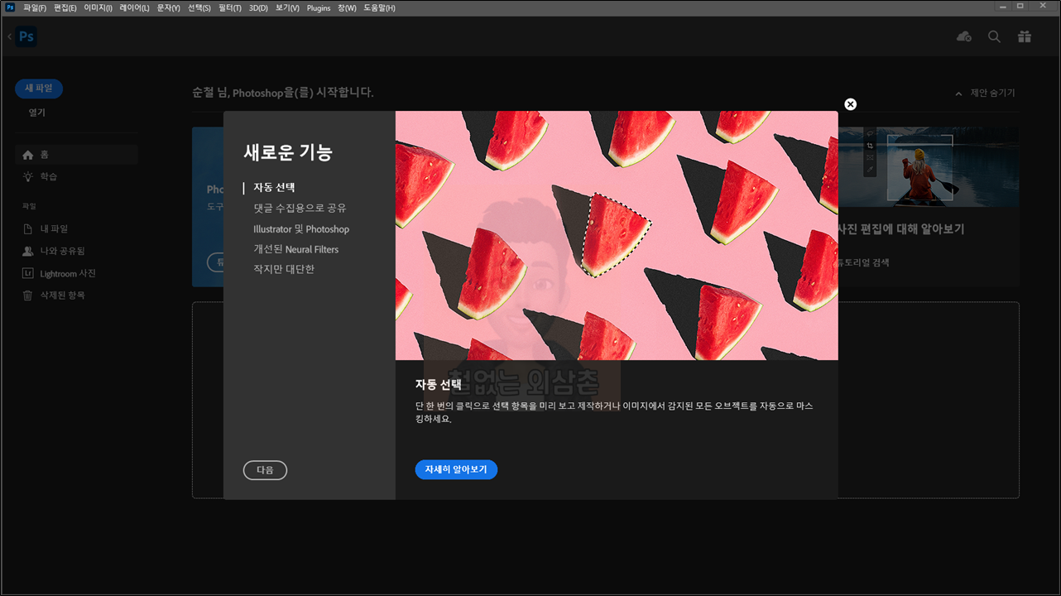The image size is (1061, 596).
Task: Click the watermelon preview image
Action: [617, 236]
